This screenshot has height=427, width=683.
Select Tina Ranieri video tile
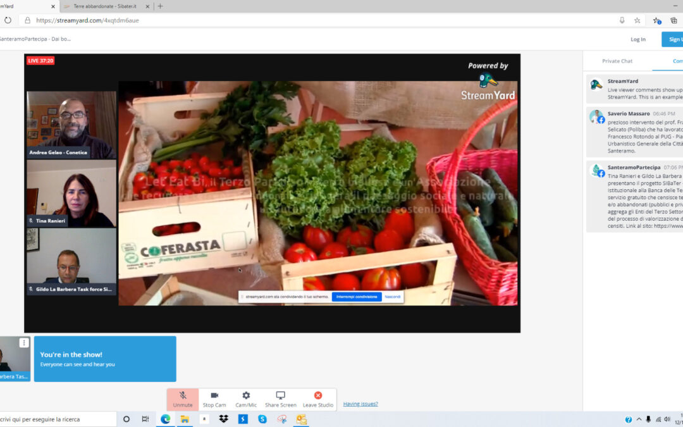pyautogui.click(x=71, y=193)
